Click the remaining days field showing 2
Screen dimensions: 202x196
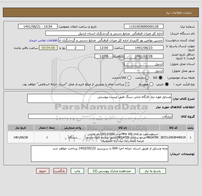76,48
